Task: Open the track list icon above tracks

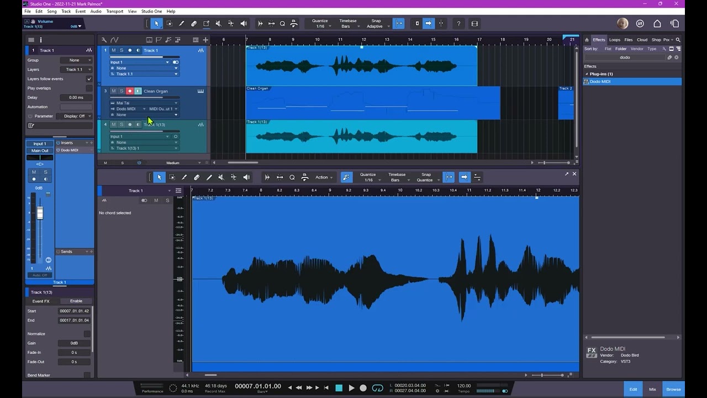Action: [x=196, y=40]
